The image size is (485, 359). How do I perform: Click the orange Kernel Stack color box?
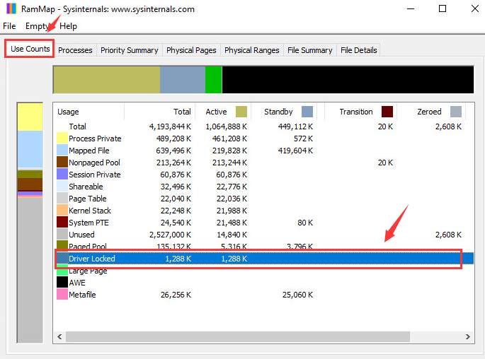click(x=62, y=211)
